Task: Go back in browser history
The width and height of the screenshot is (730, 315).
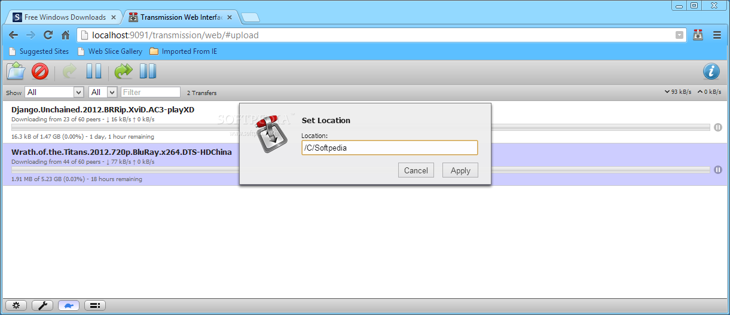Action: pyautogui.click(x=13, y=35)
